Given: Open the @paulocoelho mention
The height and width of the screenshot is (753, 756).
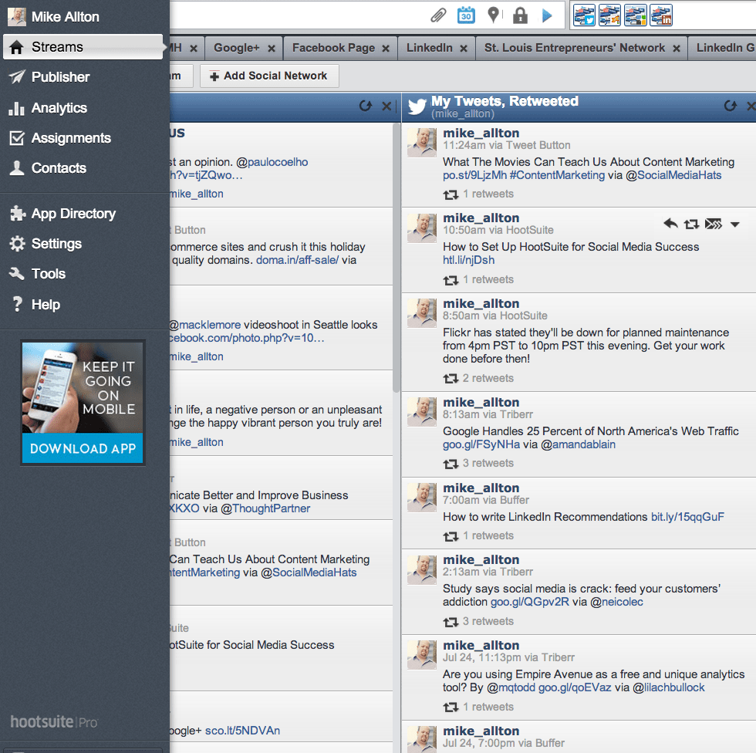Looking at the screenshot, I should tap(272, 162).
